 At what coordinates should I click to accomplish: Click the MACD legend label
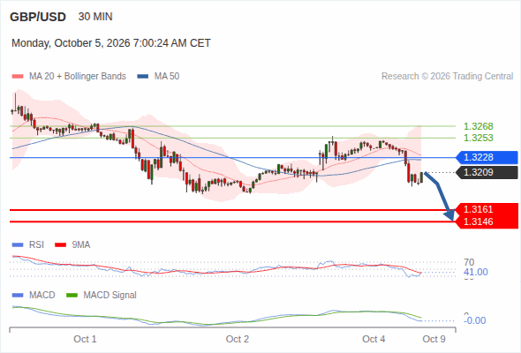tap(42, 296)
